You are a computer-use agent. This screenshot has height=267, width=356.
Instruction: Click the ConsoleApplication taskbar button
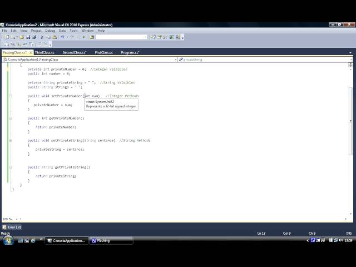click(66, 241)
